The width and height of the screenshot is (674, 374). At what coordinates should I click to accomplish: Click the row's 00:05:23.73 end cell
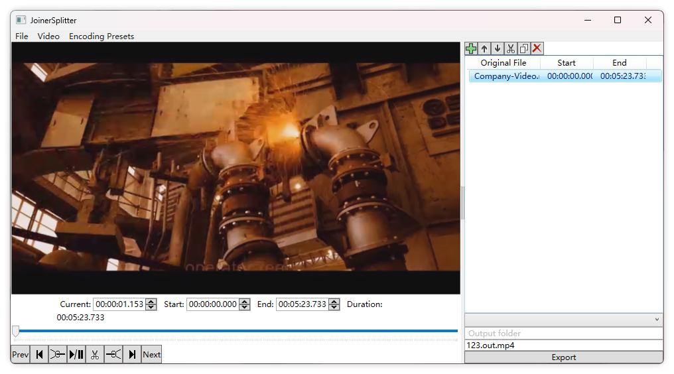coord(623,76)
